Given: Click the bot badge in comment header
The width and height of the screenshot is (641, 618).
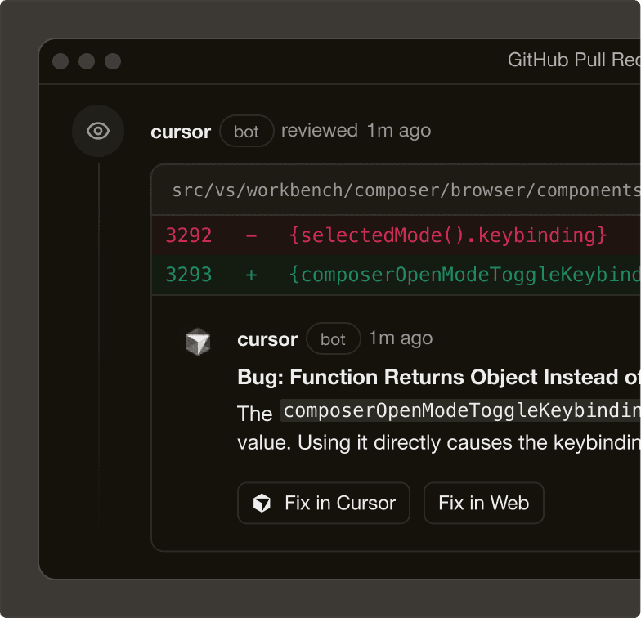Looking at the screenshot, I should [334, 338].
